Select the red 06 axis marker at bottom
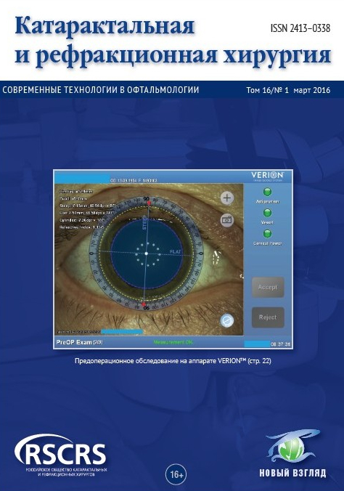 coord(144,304)
